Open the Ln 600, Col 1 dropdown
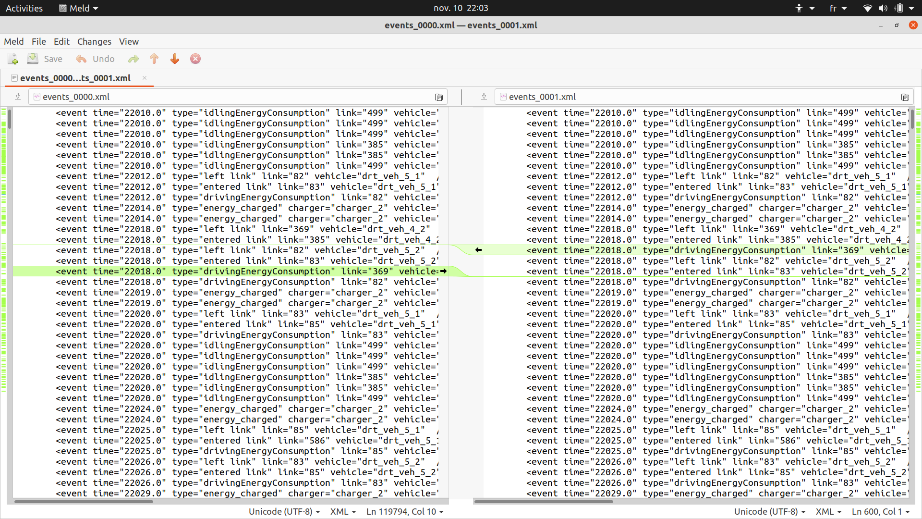This screenshot has width=922, height=519. [x=880, y=511]
